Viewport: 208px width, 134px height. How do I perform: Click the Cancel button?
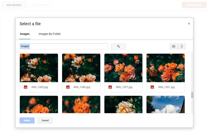pos(45,120)
